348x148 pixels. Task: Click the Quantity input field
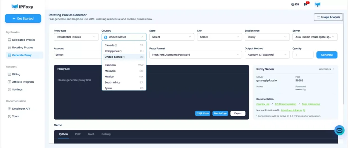[302, 55]
